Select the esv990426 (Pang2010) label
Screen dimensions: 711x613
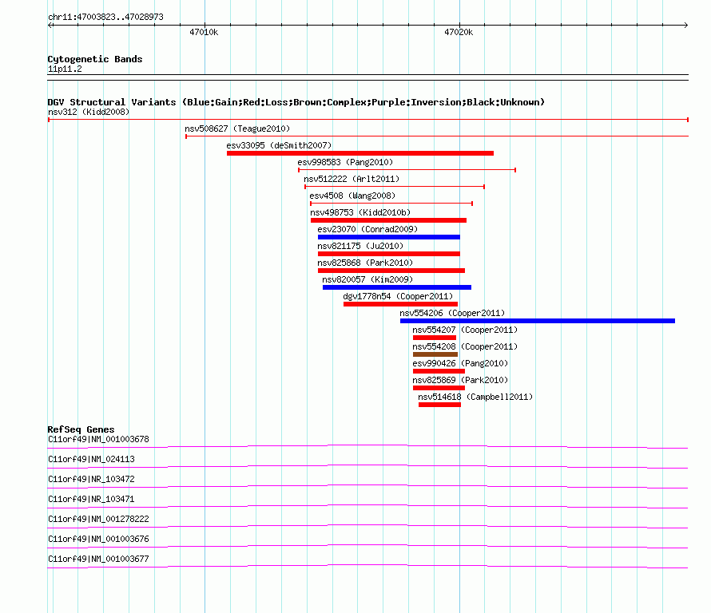pos(460,363)
